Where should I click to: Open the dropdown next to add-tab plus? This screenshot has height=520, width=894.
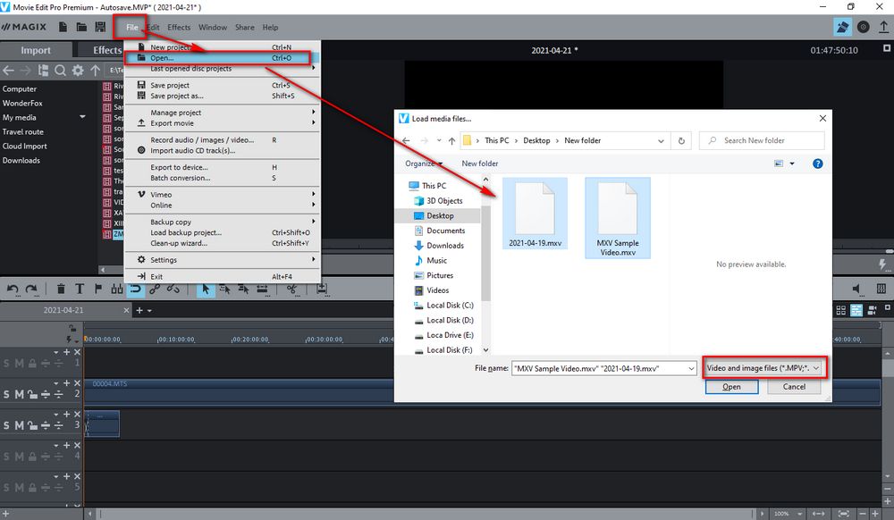[x=150, y=311]
